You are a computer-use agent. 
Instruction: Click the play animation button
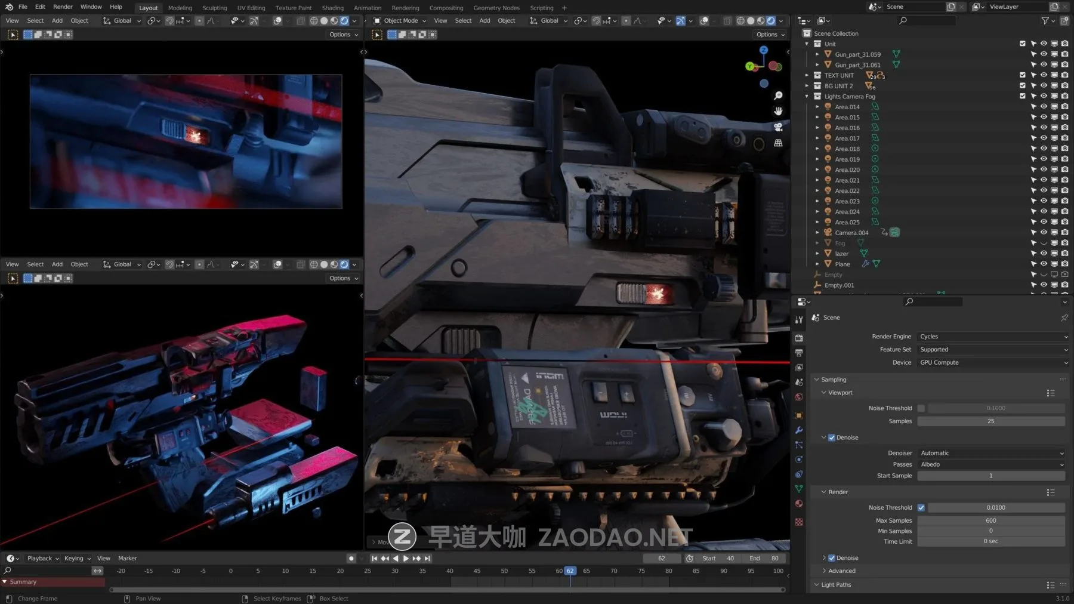(x=406, y=559)
